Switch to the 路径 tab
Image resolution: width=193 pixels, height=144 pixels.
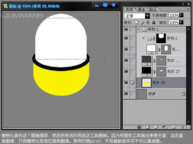pyautogui.click(x=153, y=9)
